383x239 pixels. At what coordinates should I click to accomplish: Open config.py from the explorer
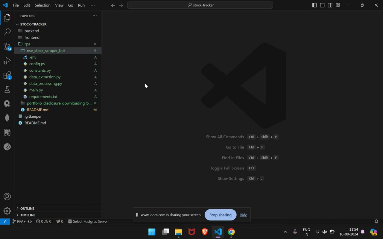tap(58, 64)
